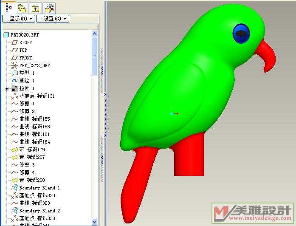Click the '基准点 标识131' tree label
The height and width of the screenshot is (226, 296).
tap(37, 96)
